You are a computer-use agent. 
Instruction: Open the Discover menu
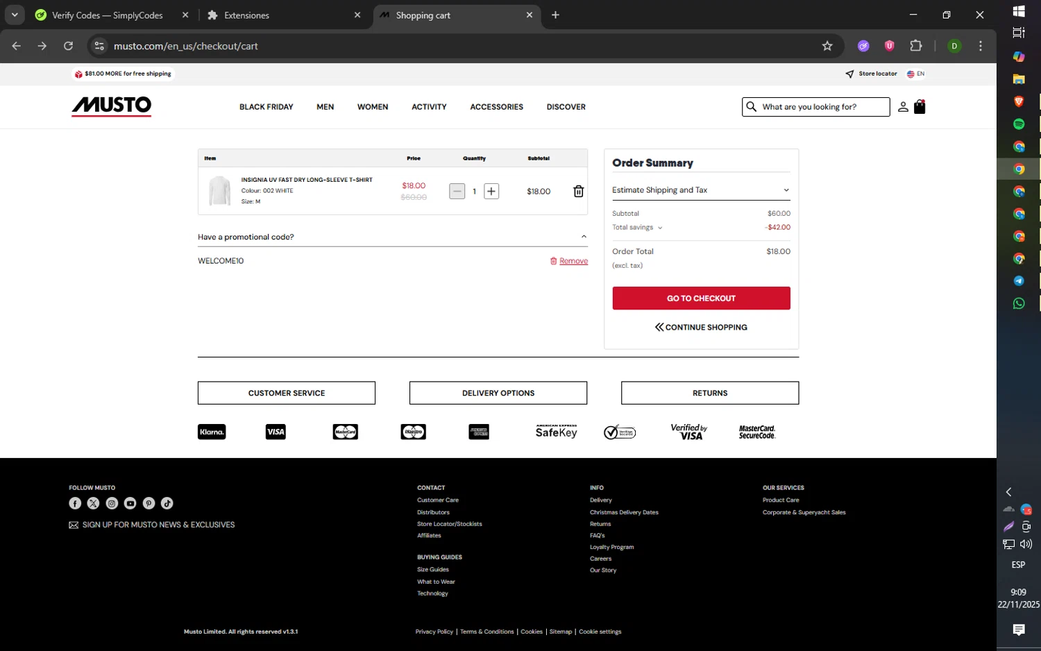566,107
